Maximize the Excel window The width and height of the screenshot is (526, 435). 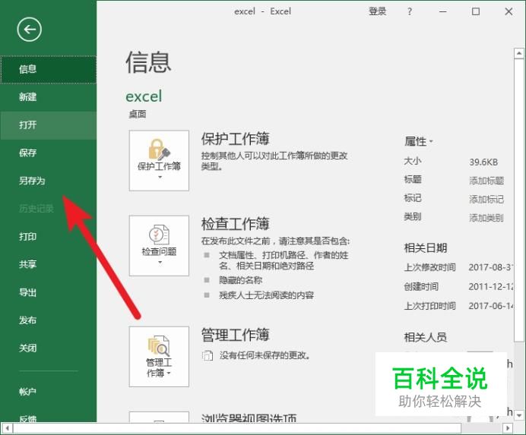pyautogui.click(x=476, y=11)
